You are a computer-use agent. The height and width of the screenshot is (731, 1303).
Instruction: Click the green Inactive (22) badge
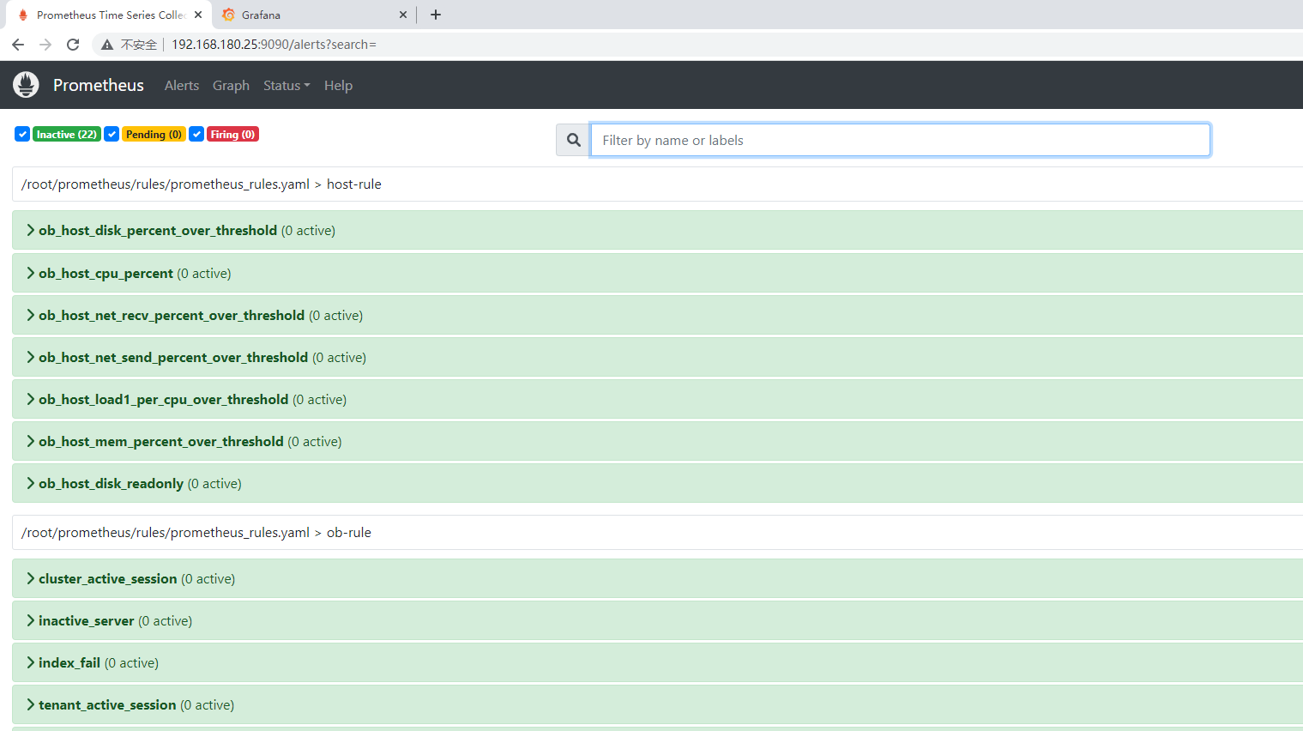tap(67, 134)
